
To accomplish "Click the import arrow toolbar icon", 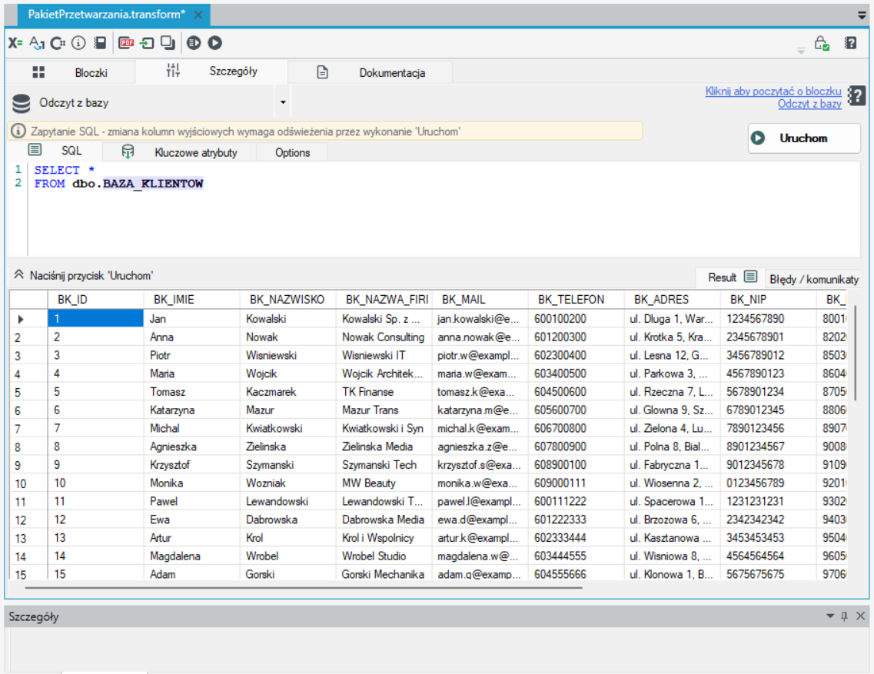I will [x=147, y=43].
